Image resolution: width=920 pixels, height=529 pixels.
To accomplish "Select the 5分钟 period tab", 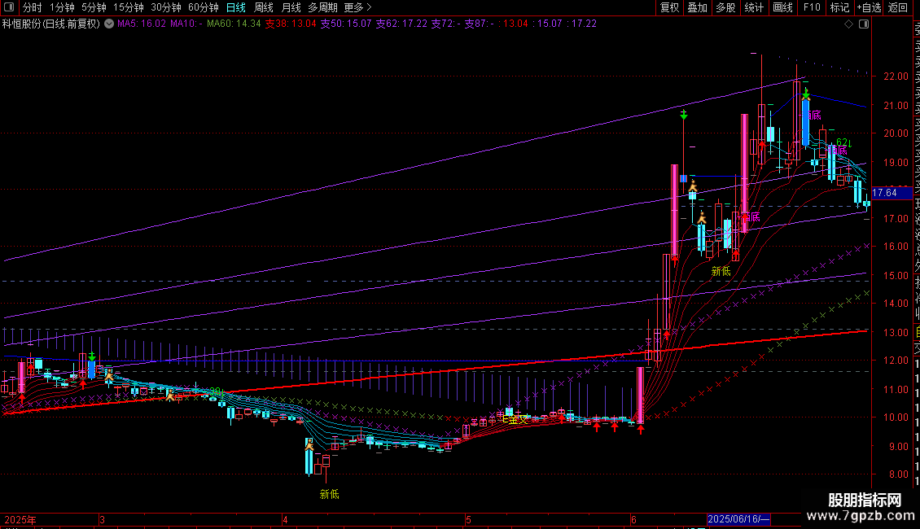I will [94, 7].
